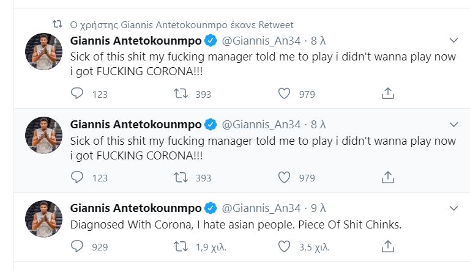
Task: Retweet the tweet showing 1,9 χιλ. retweets
Action: (x=179, y=247)
